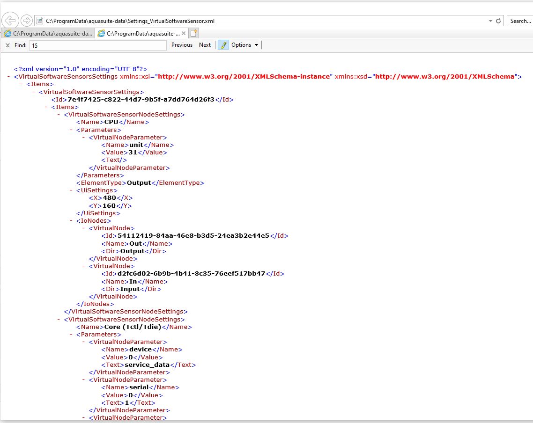The width and height of the screenshot is (533, 423).
Task: Open address bar autocomplete dropdown arrow
Action: [490, 21]
